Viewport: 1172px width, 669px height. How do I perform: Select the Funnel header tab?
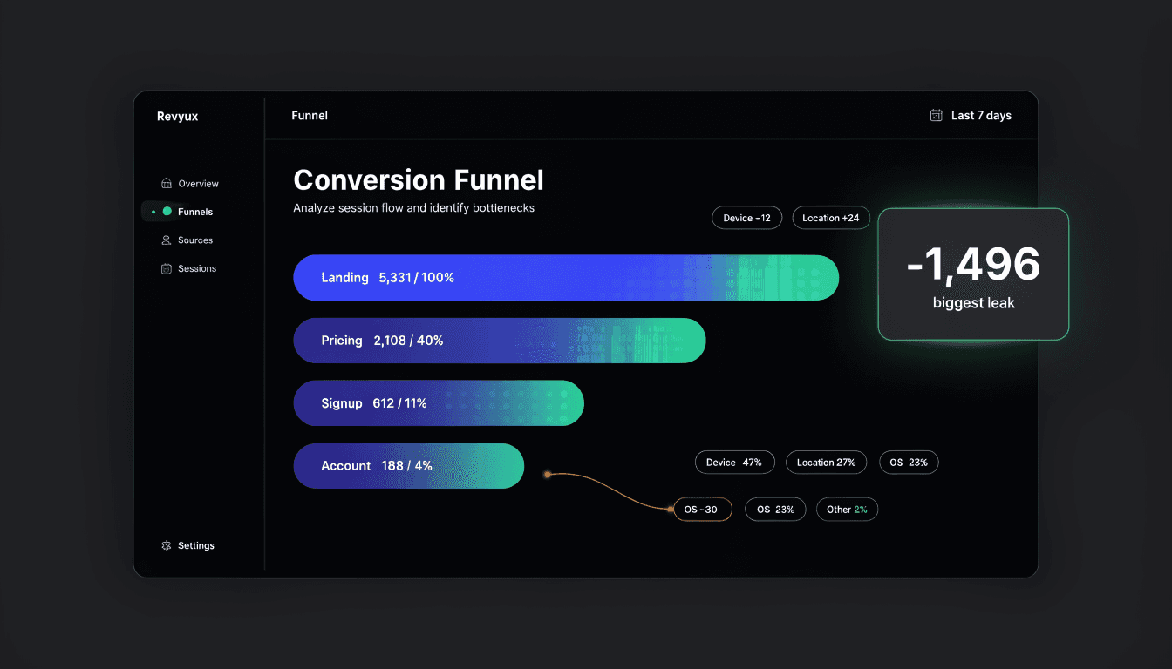click(310, 115)
